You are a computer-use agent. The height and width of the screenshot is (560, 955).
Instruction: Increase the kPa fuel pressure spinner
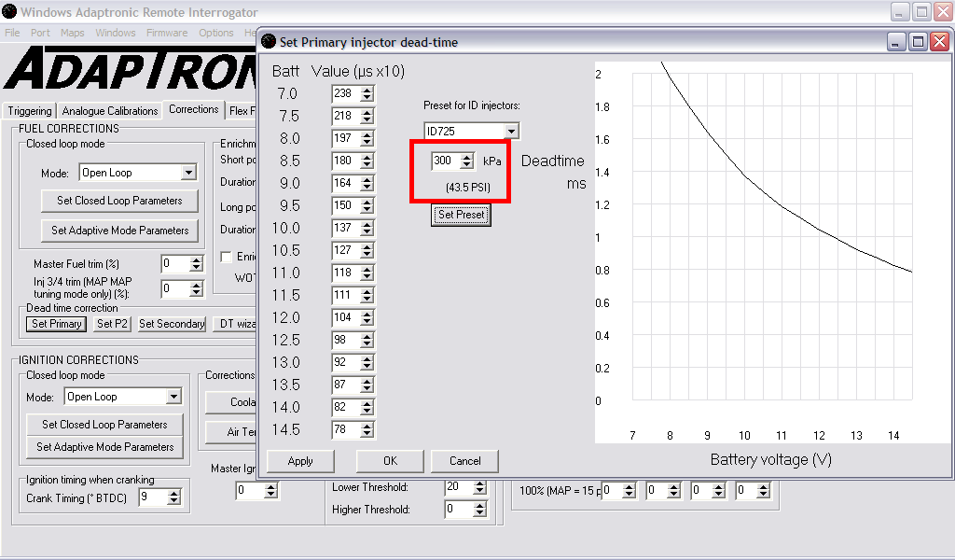point(466,157)
